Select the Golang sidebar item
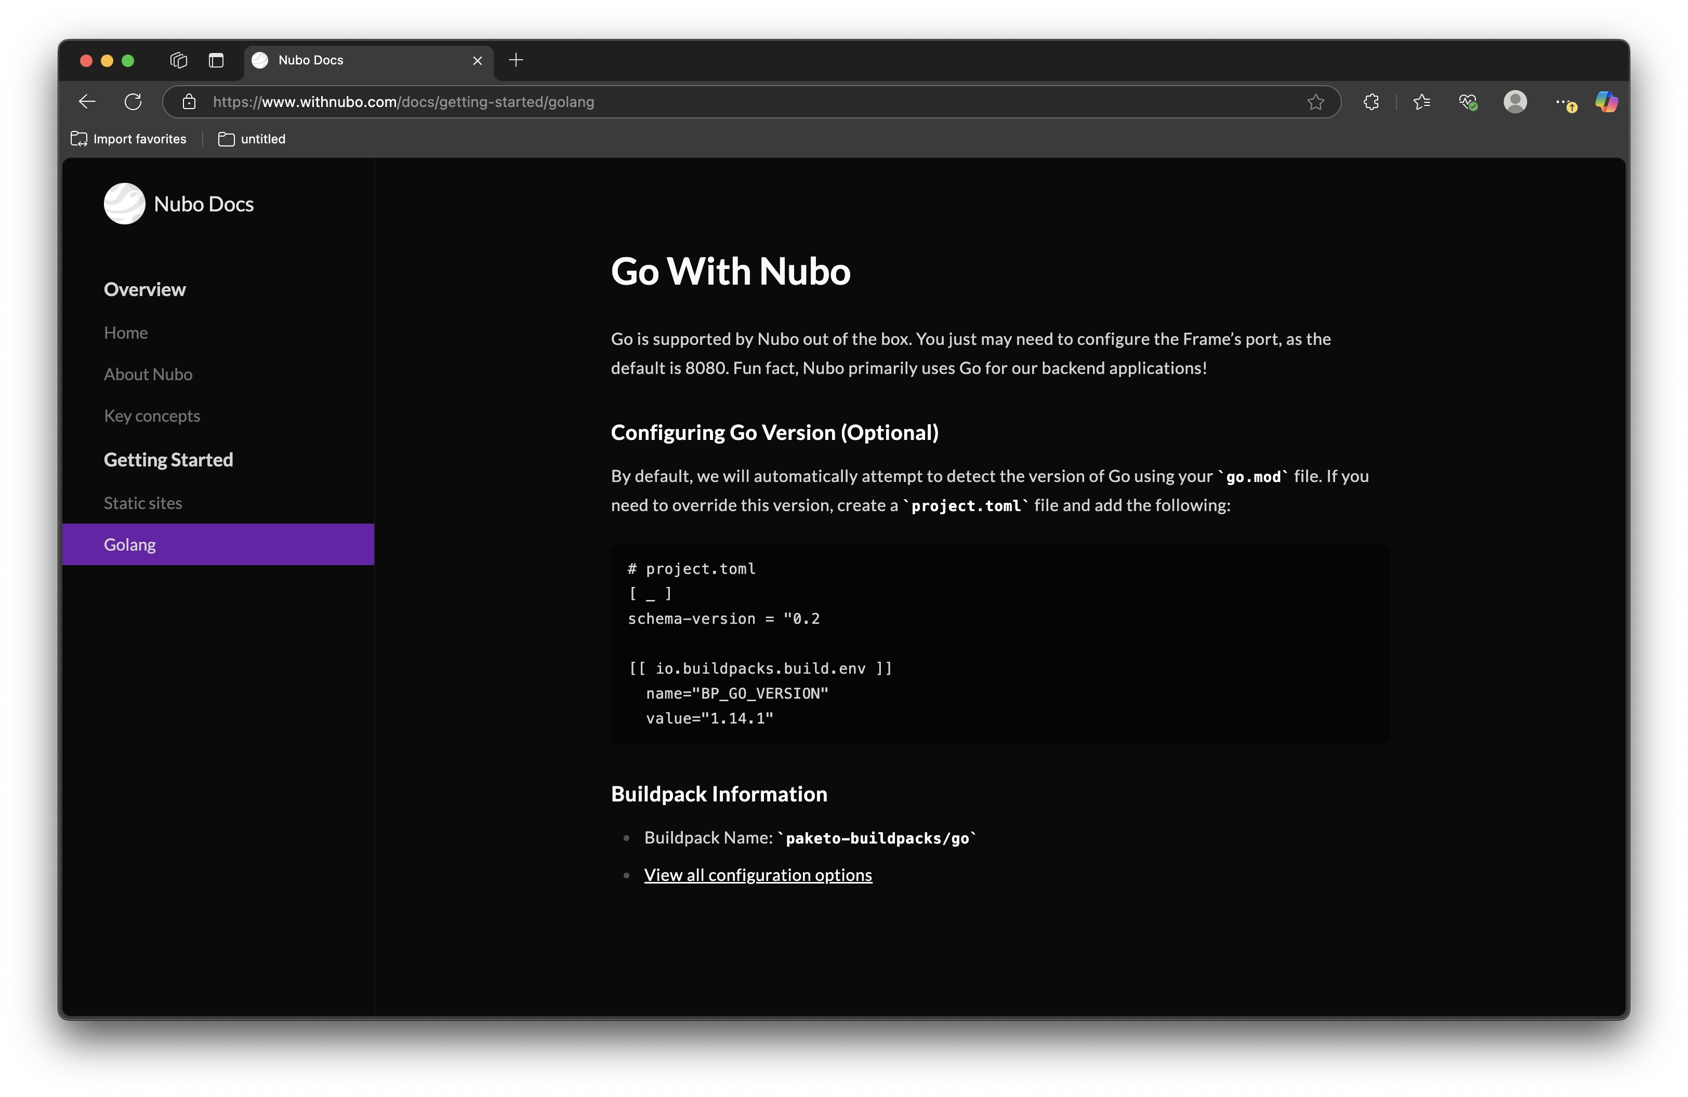 (218, 544)
